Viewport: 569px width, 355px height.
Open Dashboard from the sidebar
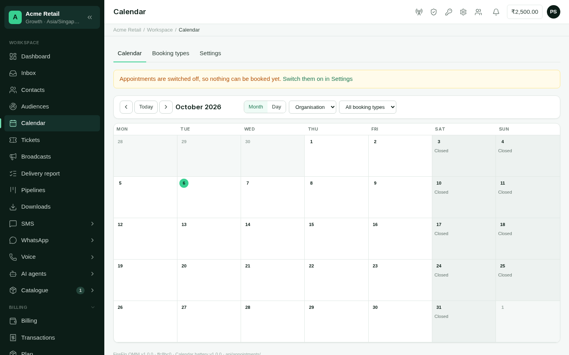[x=52, y=56]
